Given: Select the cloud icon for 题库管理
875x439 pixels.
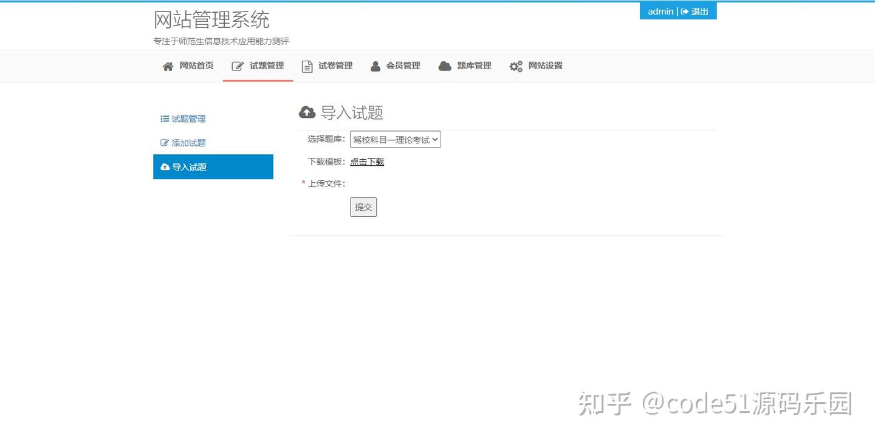Looking at the screenshot, I should (x=445, y=66).
